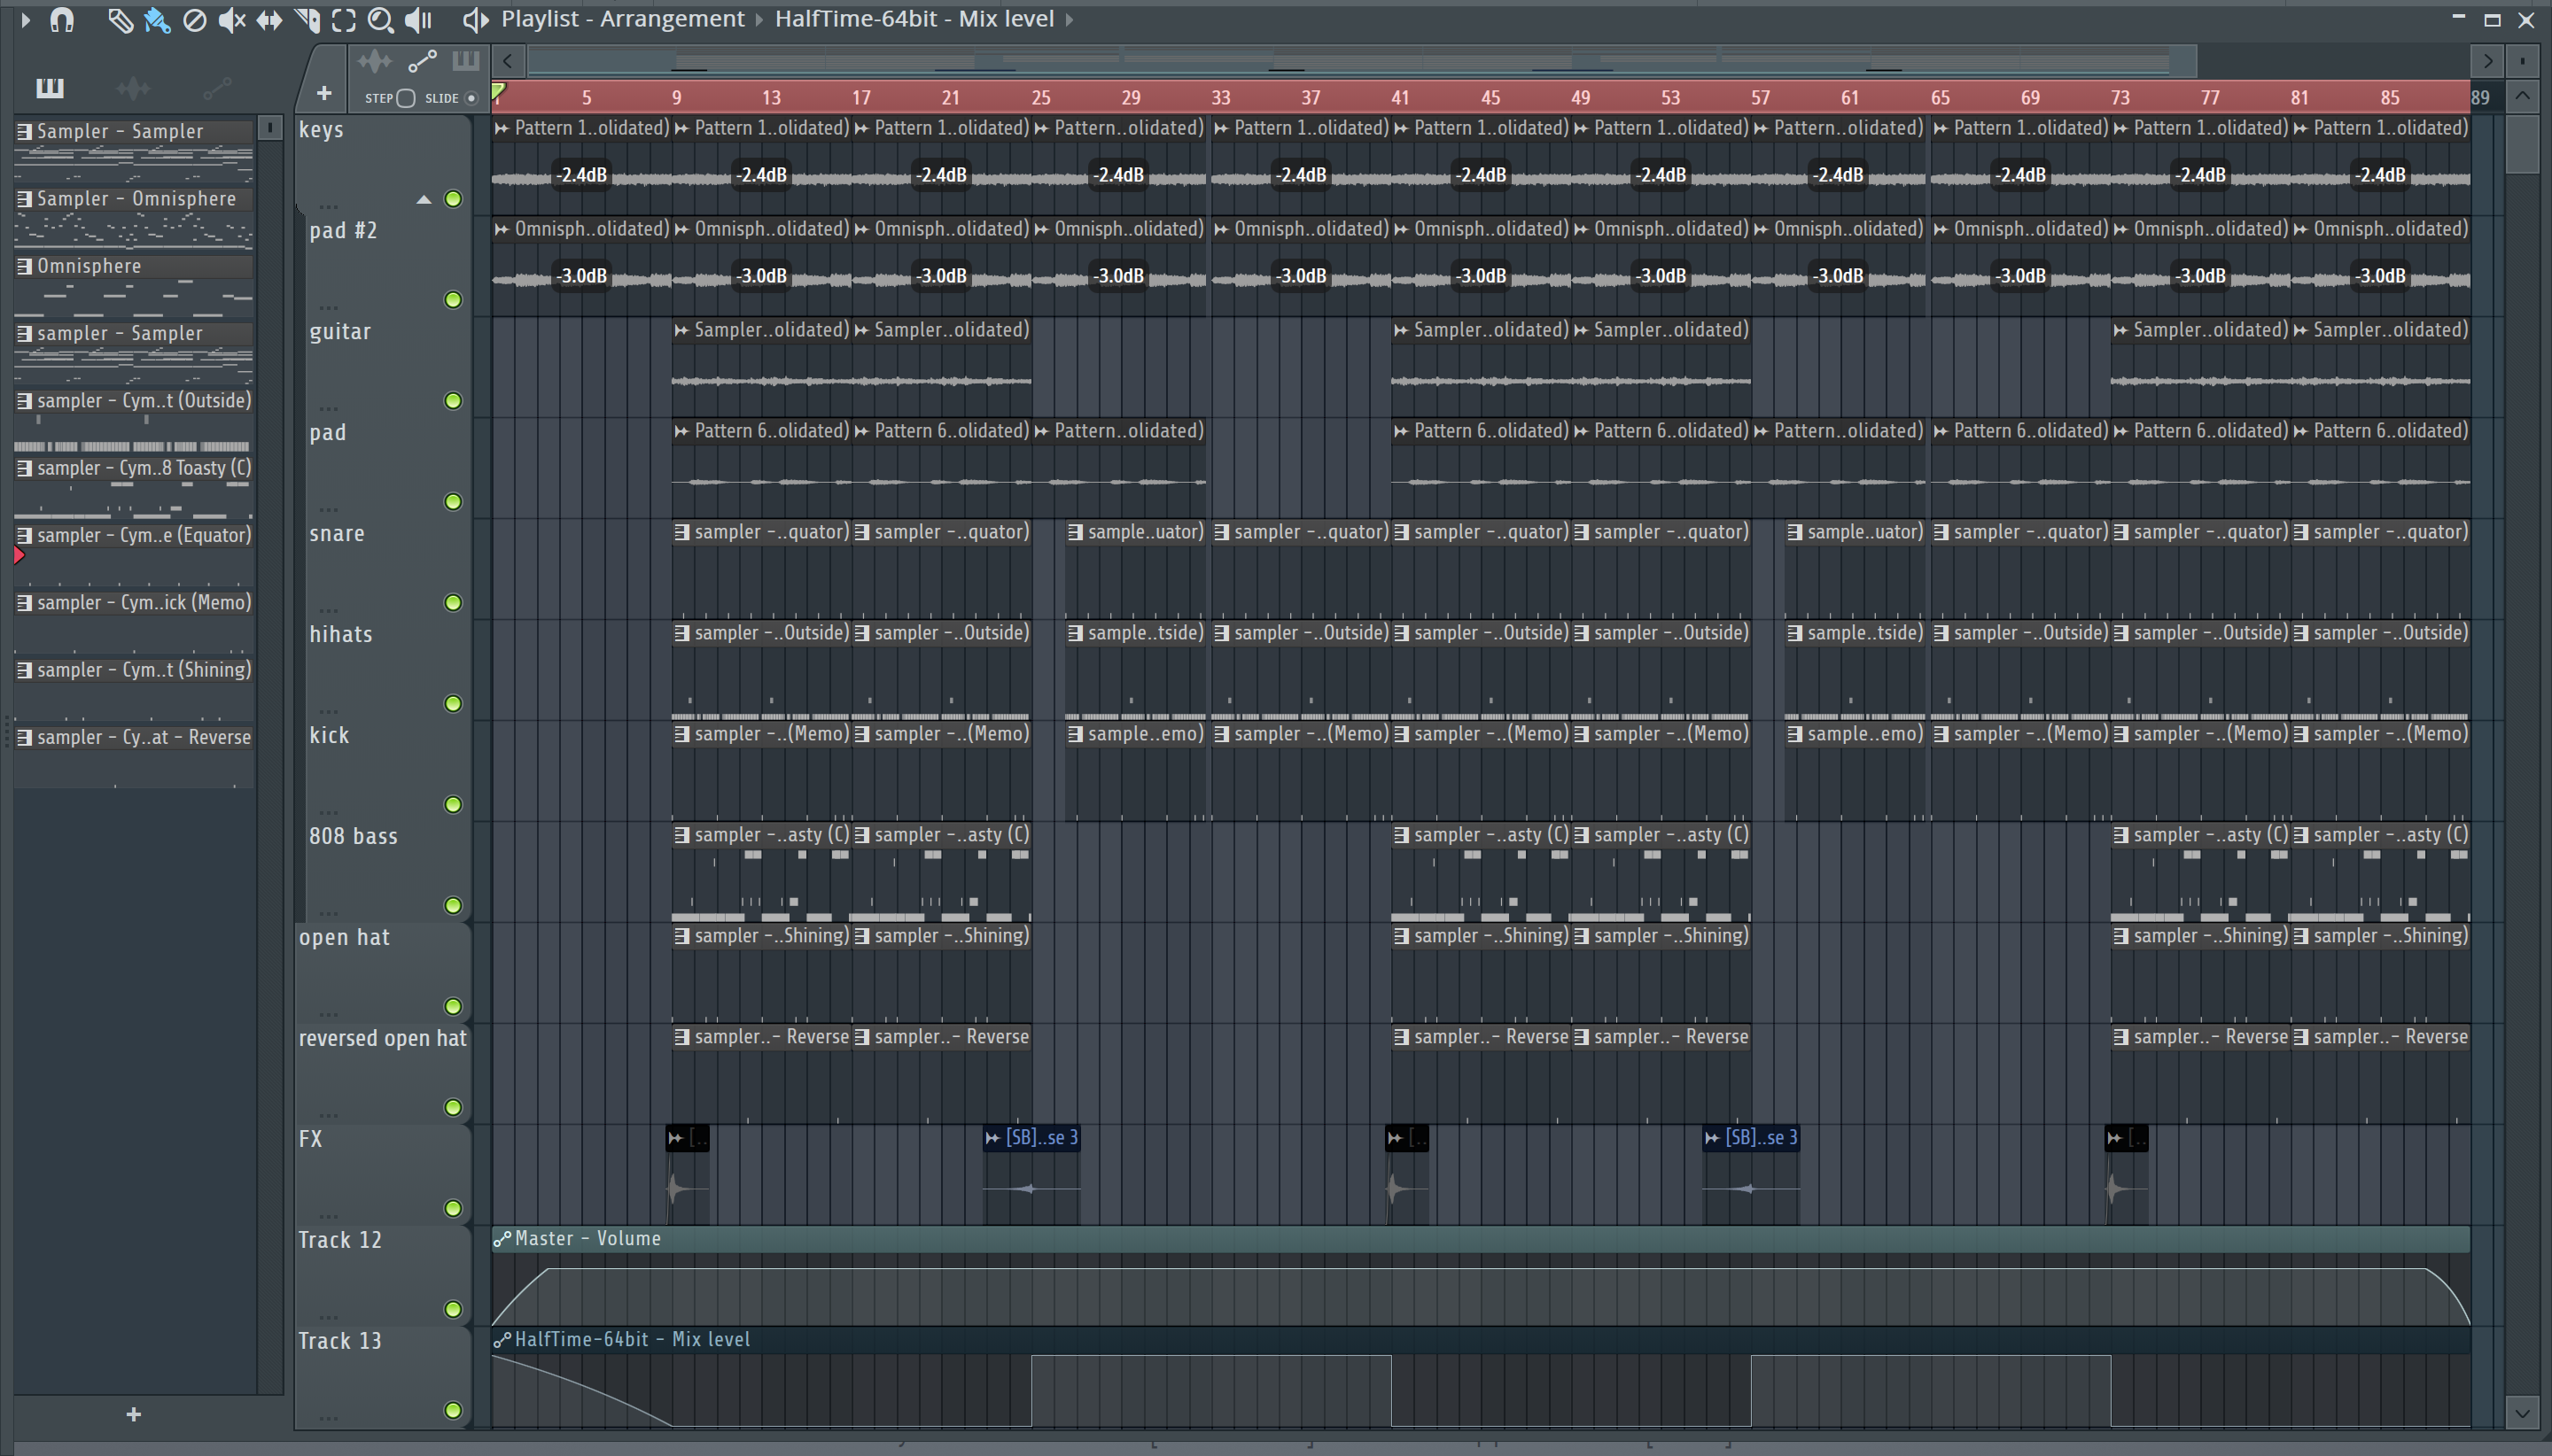This screenshot has height=1456, width=2552.
Task: Toggle the SLIDE radio option
Action: [471, 98]
